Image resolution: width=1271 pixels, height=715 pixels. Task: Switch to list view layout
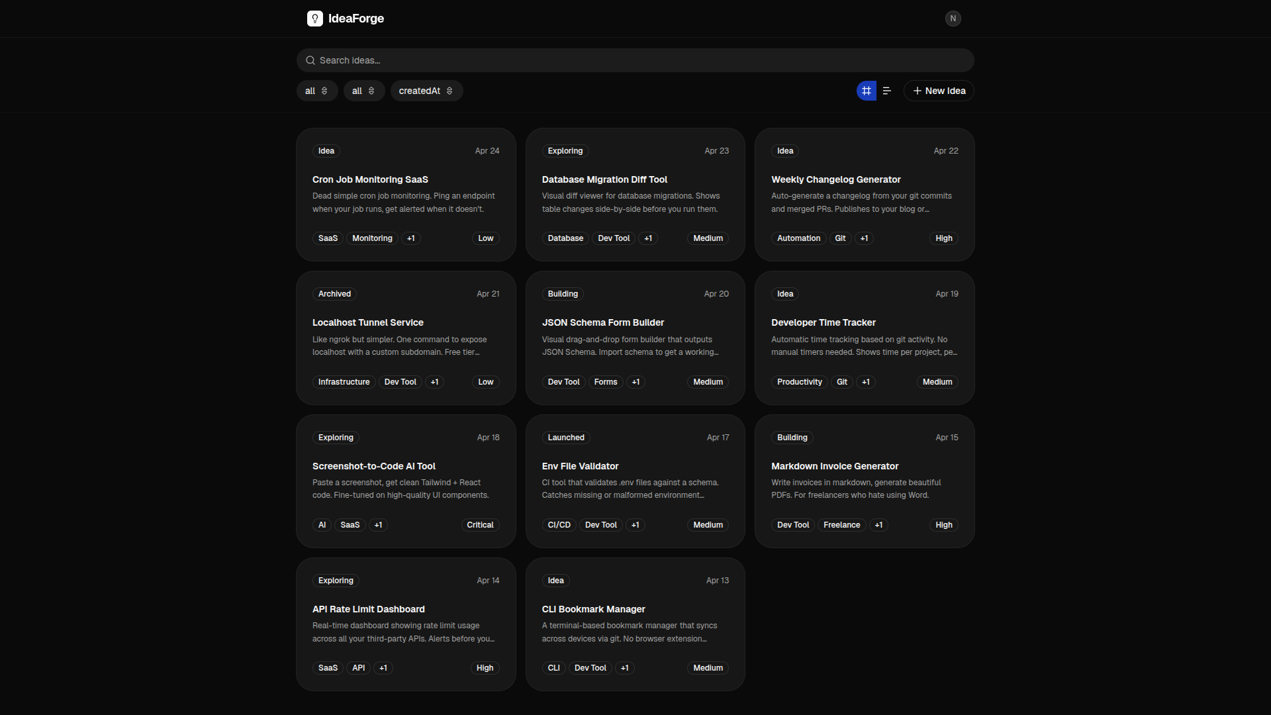[x=887, y=91]
